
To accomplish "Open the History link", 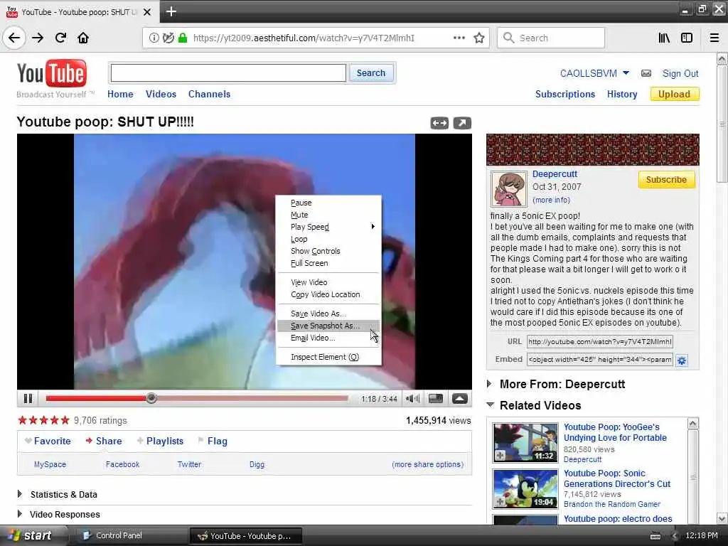I will [622, 95].
